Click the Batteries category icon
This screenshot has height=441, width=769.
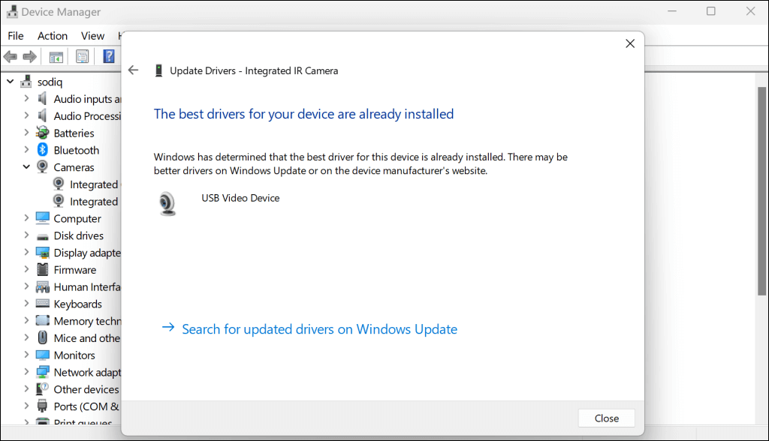click(43, 133)
